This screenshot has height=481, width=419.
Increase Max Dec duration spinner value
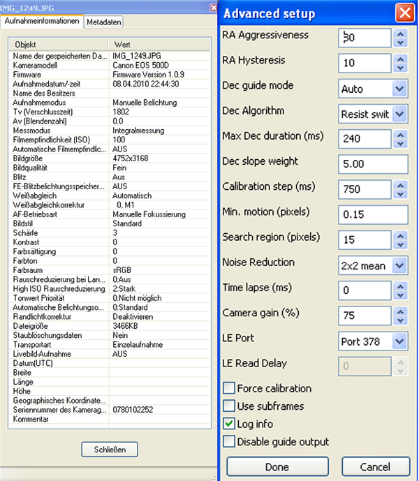coord(400,133)
